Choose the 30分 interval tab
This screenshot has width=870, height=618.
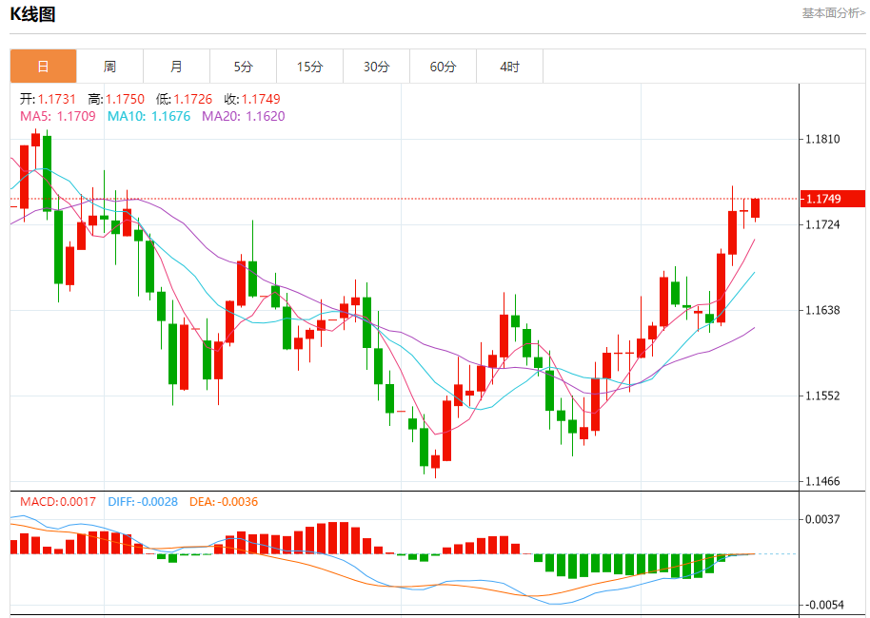coord(376,67)
